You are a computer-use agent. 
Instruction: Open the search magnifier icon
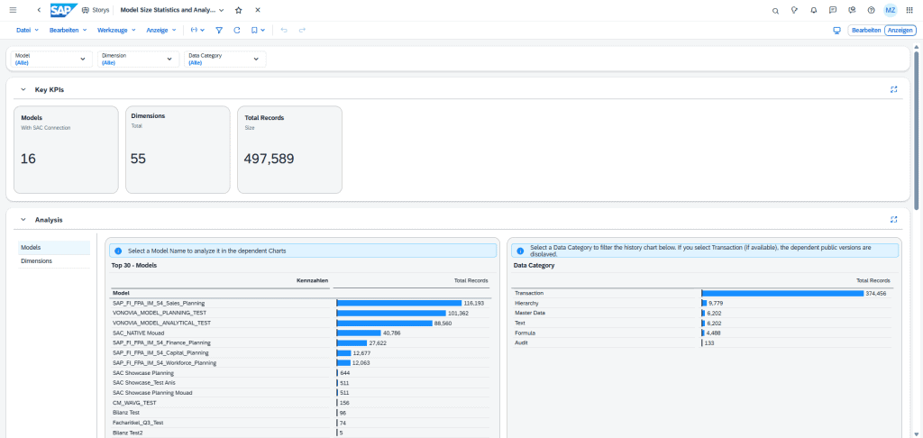(x=776, y=10)
